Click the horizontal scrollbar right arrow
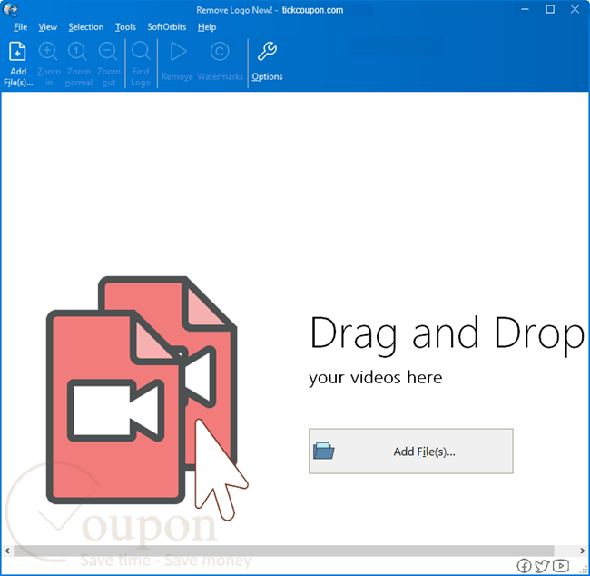Screen dimensions: 590x576 click(x=582, y=551)
